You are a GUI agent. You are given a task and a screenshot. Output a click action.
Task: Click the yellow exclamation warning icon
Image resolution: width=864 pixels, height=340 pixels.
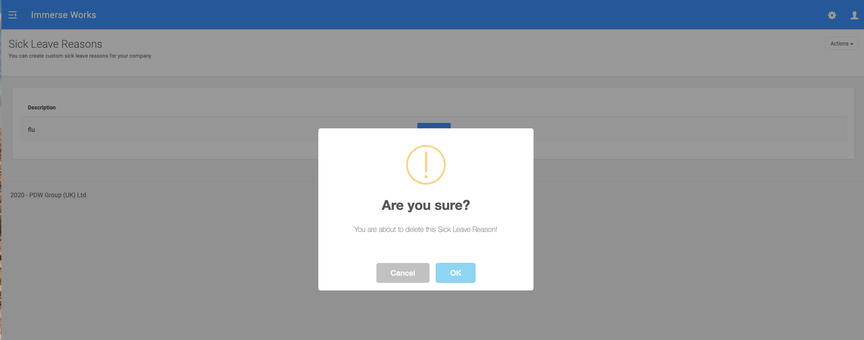click(426, 165)
